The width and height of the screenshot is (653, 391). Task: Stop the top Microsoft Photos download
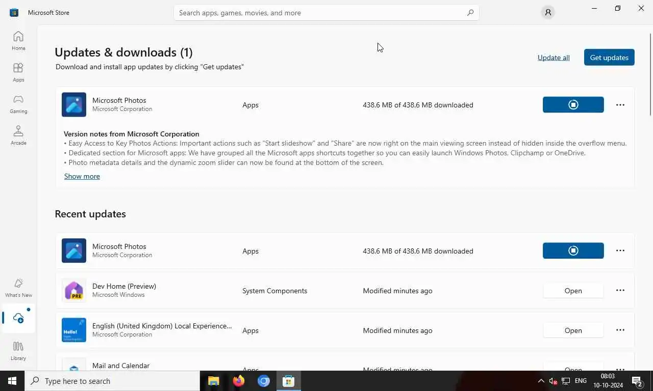coord(573,105)
